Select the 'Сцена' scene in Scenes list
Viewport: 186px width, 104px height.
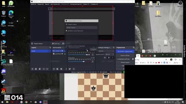[41, 51]
